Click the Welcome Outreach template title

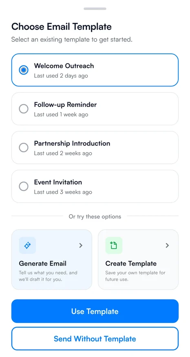pos(64,66)
